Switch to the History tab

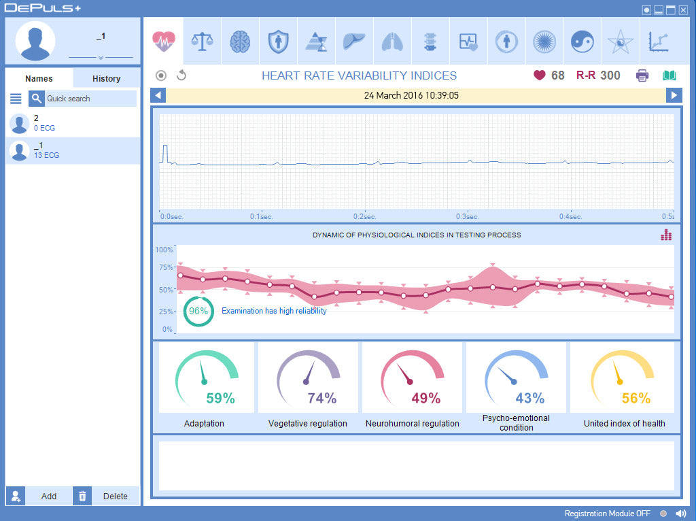coord(106,78)
